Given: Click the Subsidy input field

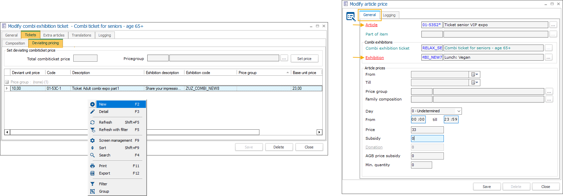Looking at the screenshot, I should click(427, 138).
